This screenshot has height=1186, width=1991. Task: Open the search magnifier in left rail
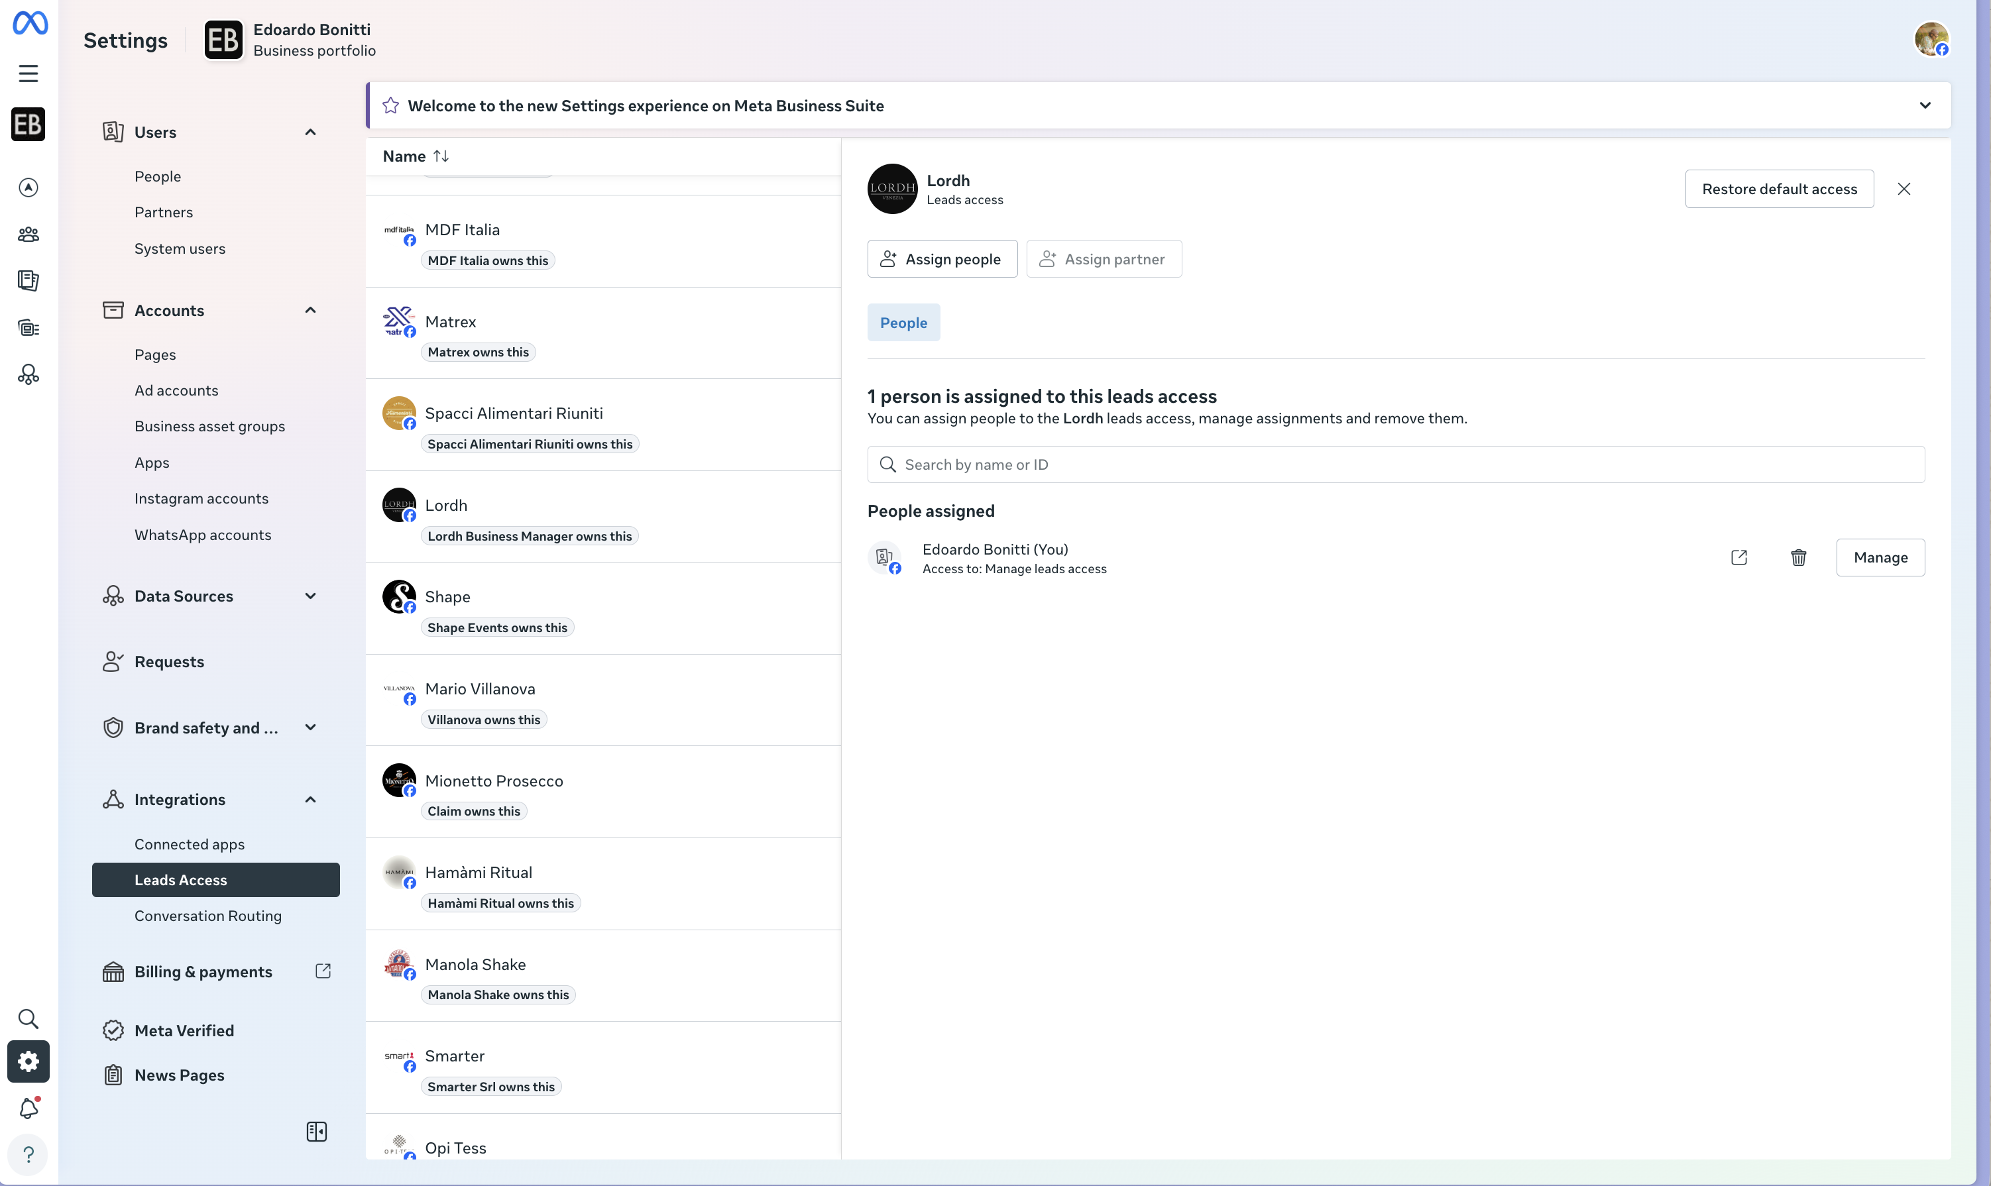pos(28,1018)
